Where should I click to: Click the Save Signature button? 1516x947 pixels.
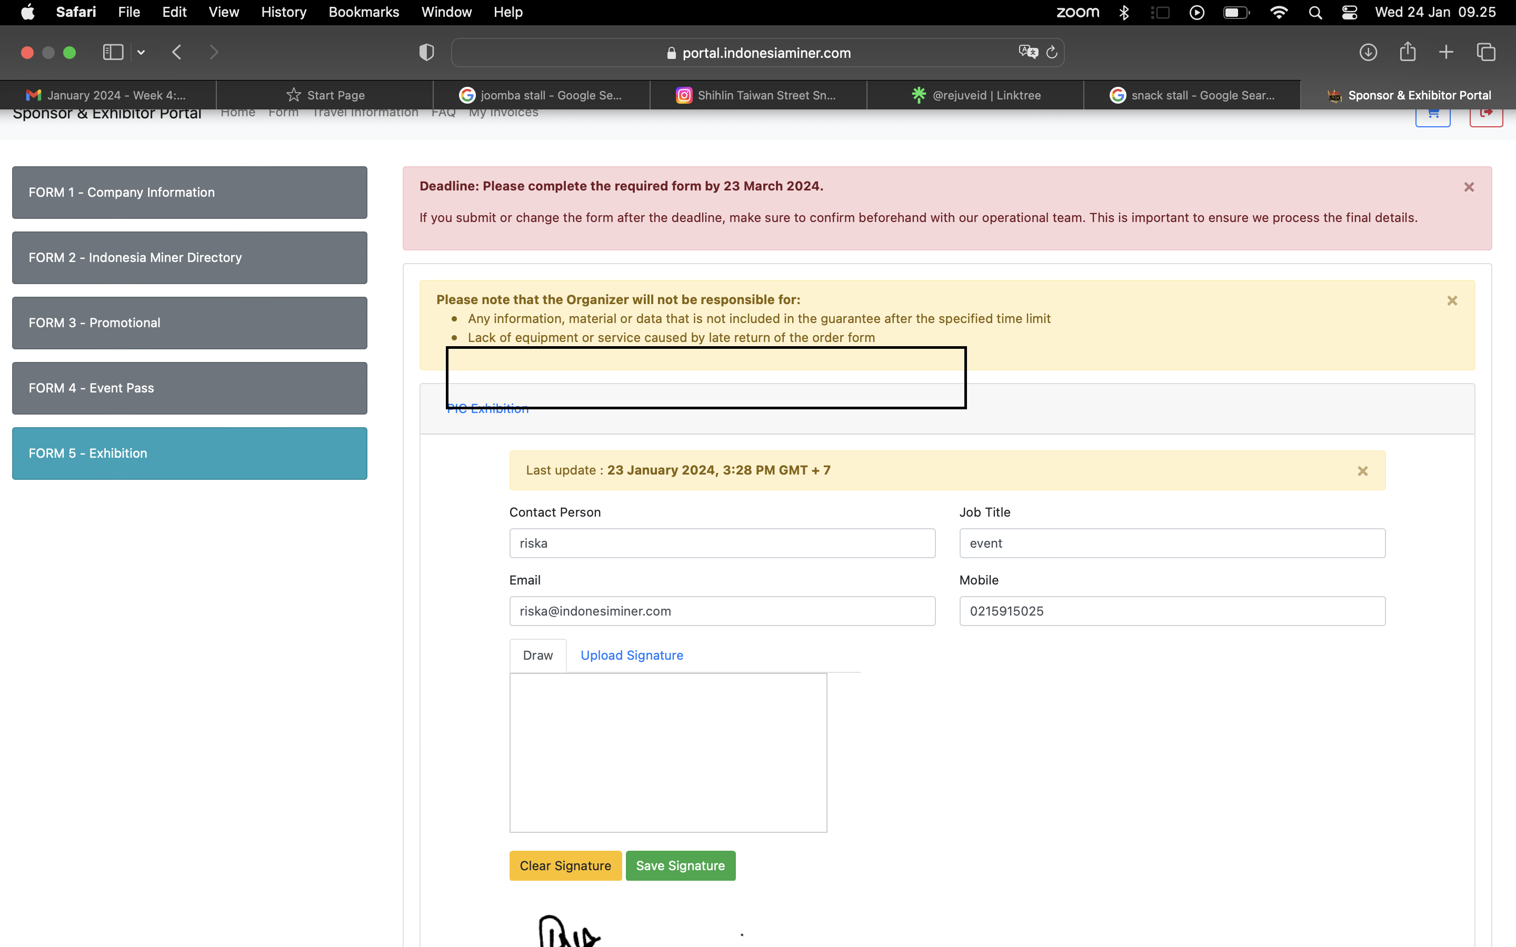click(680, 865)
